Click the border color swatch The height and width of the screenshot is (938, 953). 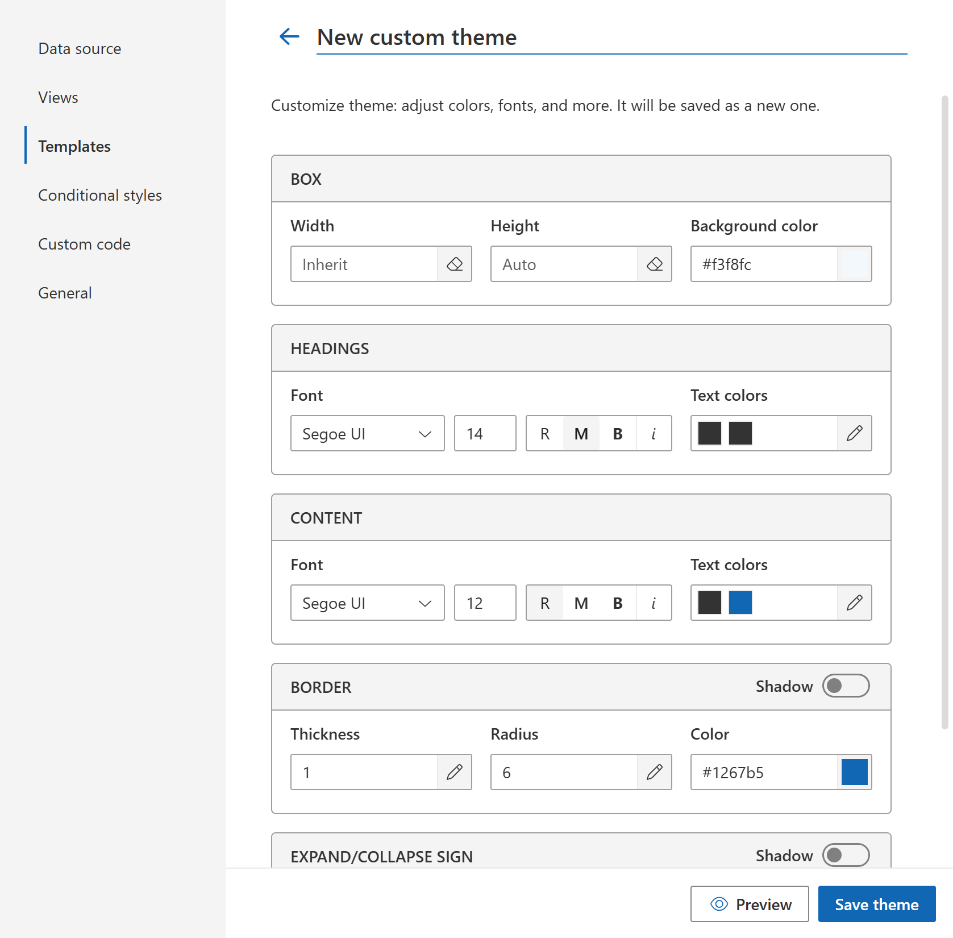tap(855, 772)
